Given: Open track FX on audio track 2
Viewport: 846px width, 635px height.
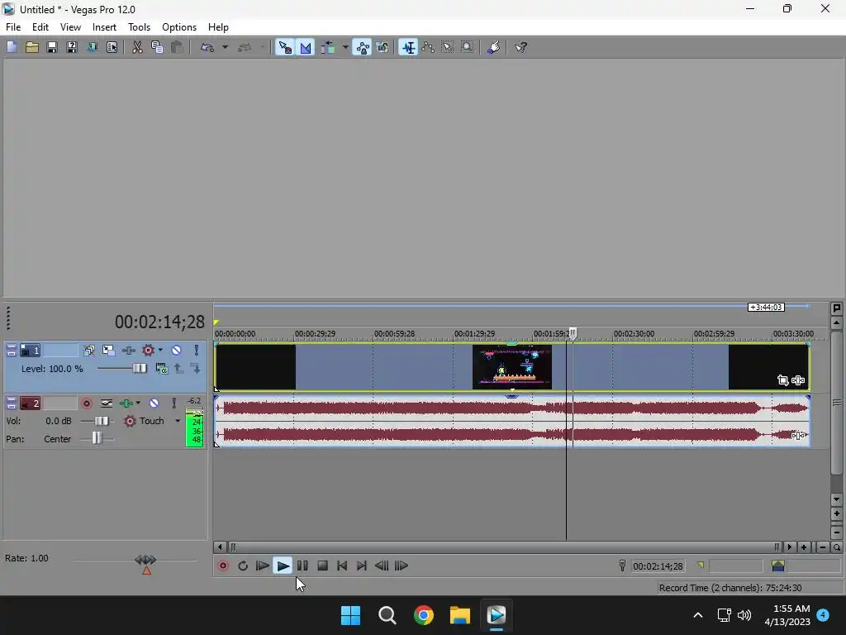Looking at the screenshot, I should click(126, 403).
